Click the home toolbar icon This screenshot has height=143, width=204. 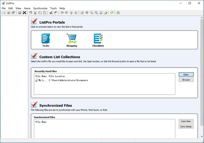(118, 13)
